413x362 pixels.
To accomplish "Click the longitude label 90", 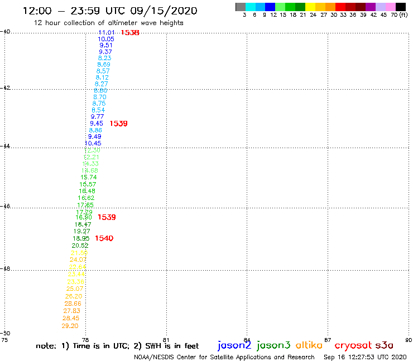I will coord(409,340).
